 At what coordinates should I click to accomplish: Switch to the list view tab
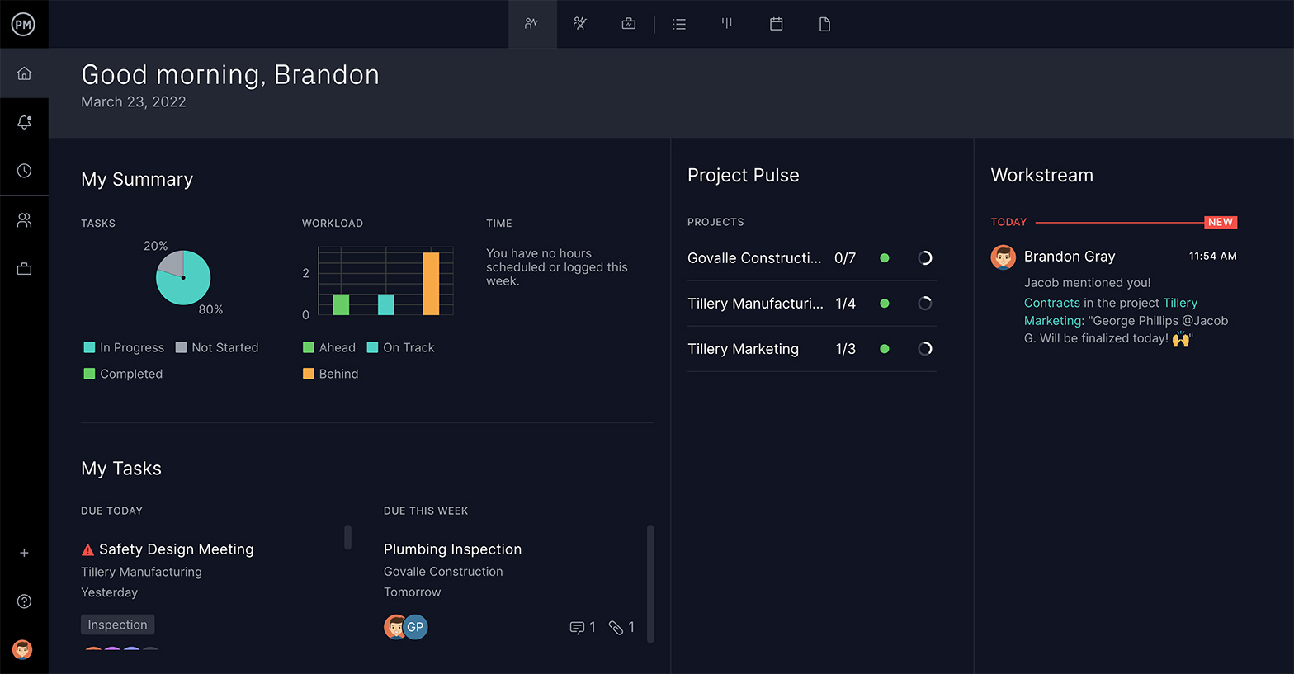pyautogui.click(x=679, y=24)
